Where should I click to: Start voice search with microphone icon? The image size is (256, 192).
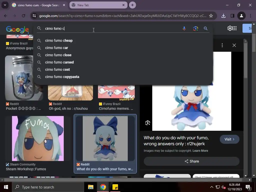[184, 28]
